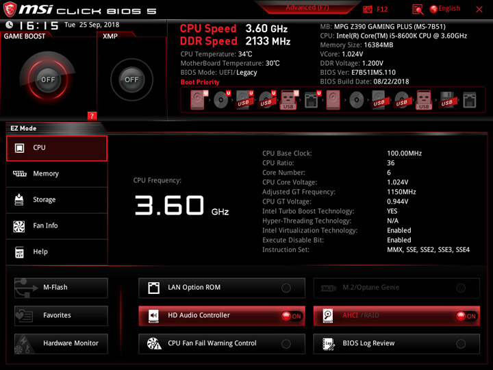This screenshot has width=493, height=370.
Task: Click the Memory RAM stick icon
Action: (x=19, y=173)
